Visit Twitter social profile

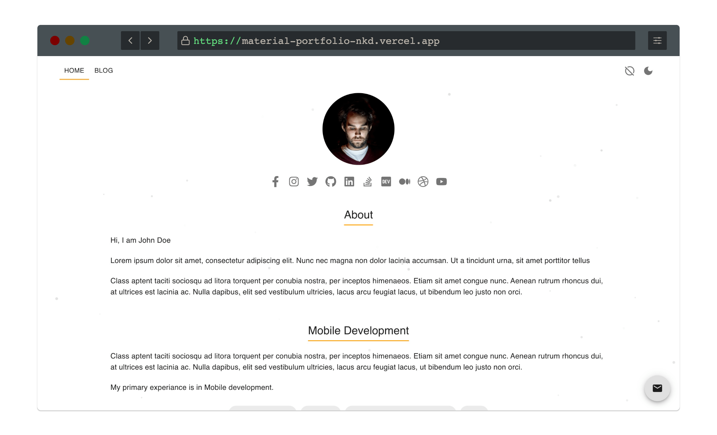[x=311, y=181]
